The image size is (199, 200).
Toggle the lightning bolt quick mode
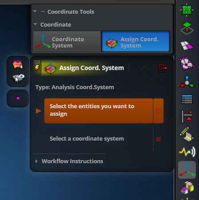[x=37, y=68]
